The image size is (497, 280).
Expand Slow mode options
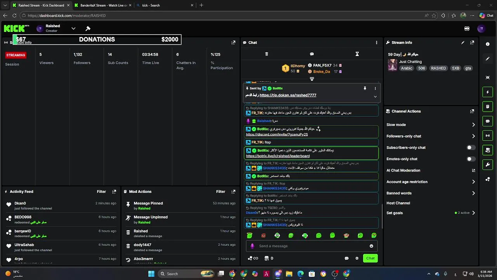[473, 125]
